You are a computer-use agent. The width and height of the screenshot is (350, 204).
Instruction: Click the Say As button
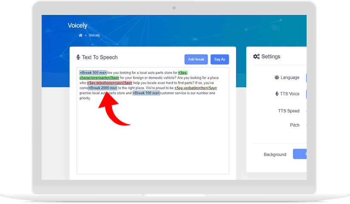(219, 59)
